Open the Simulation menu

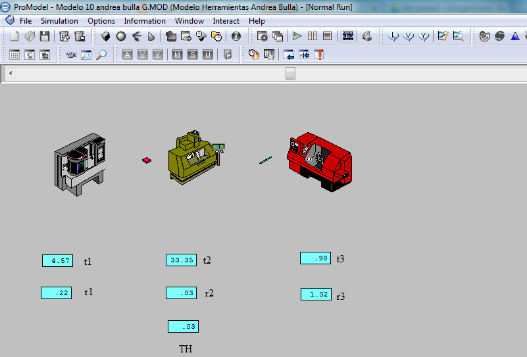tap(59, 21)
